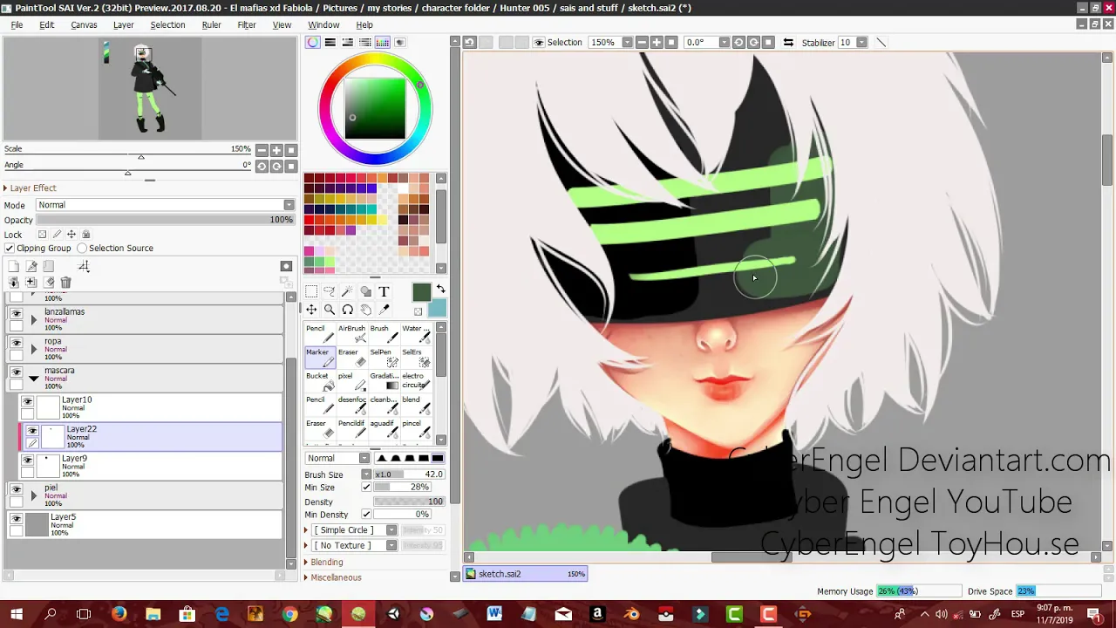Choose the blend brush tool
The width and height of the screenshot is (1116, 628).
(416, 405)
